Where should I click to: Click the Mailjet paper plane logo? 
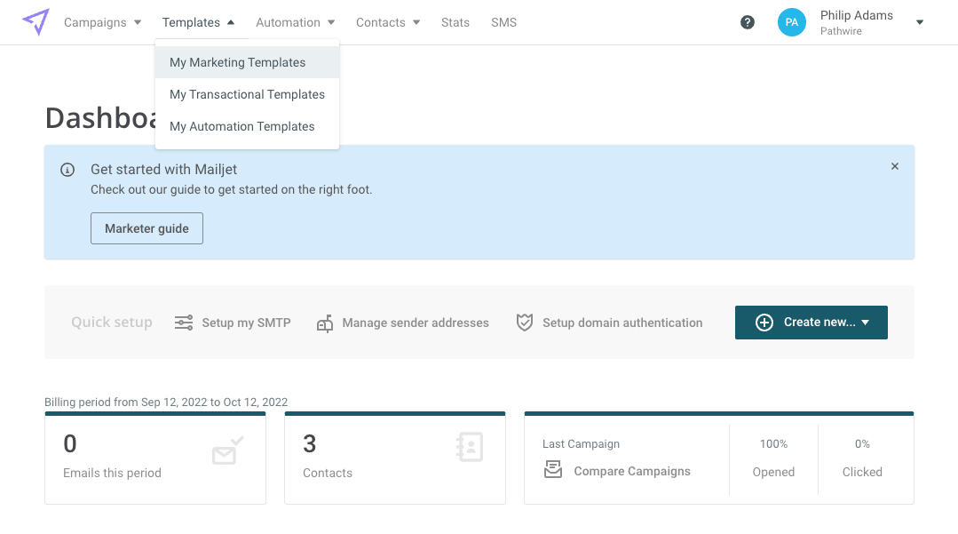36,22
